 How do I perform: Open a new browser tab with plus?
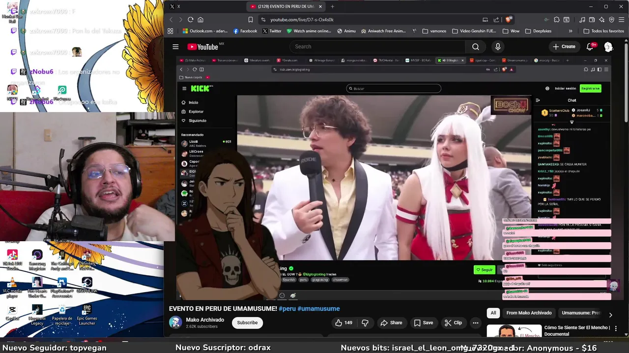point(332,6)
